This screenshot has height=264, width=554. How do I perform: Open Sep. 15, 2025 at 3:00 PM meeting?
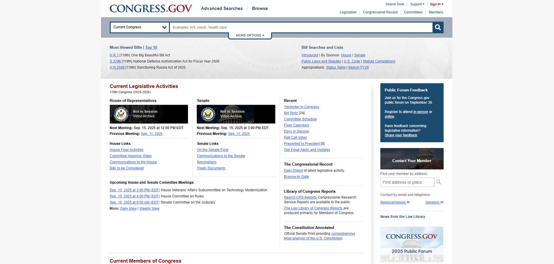click(x=134, y=190)
